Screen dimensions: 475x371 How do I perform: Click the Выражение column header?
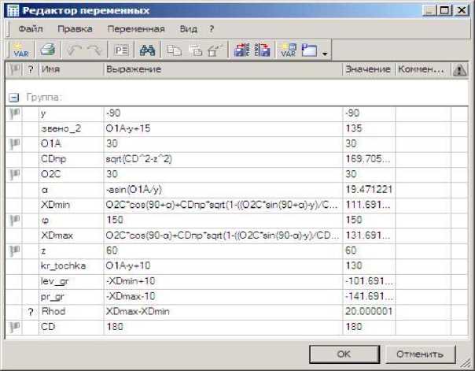pyautogui.click(x=223, y=69)
